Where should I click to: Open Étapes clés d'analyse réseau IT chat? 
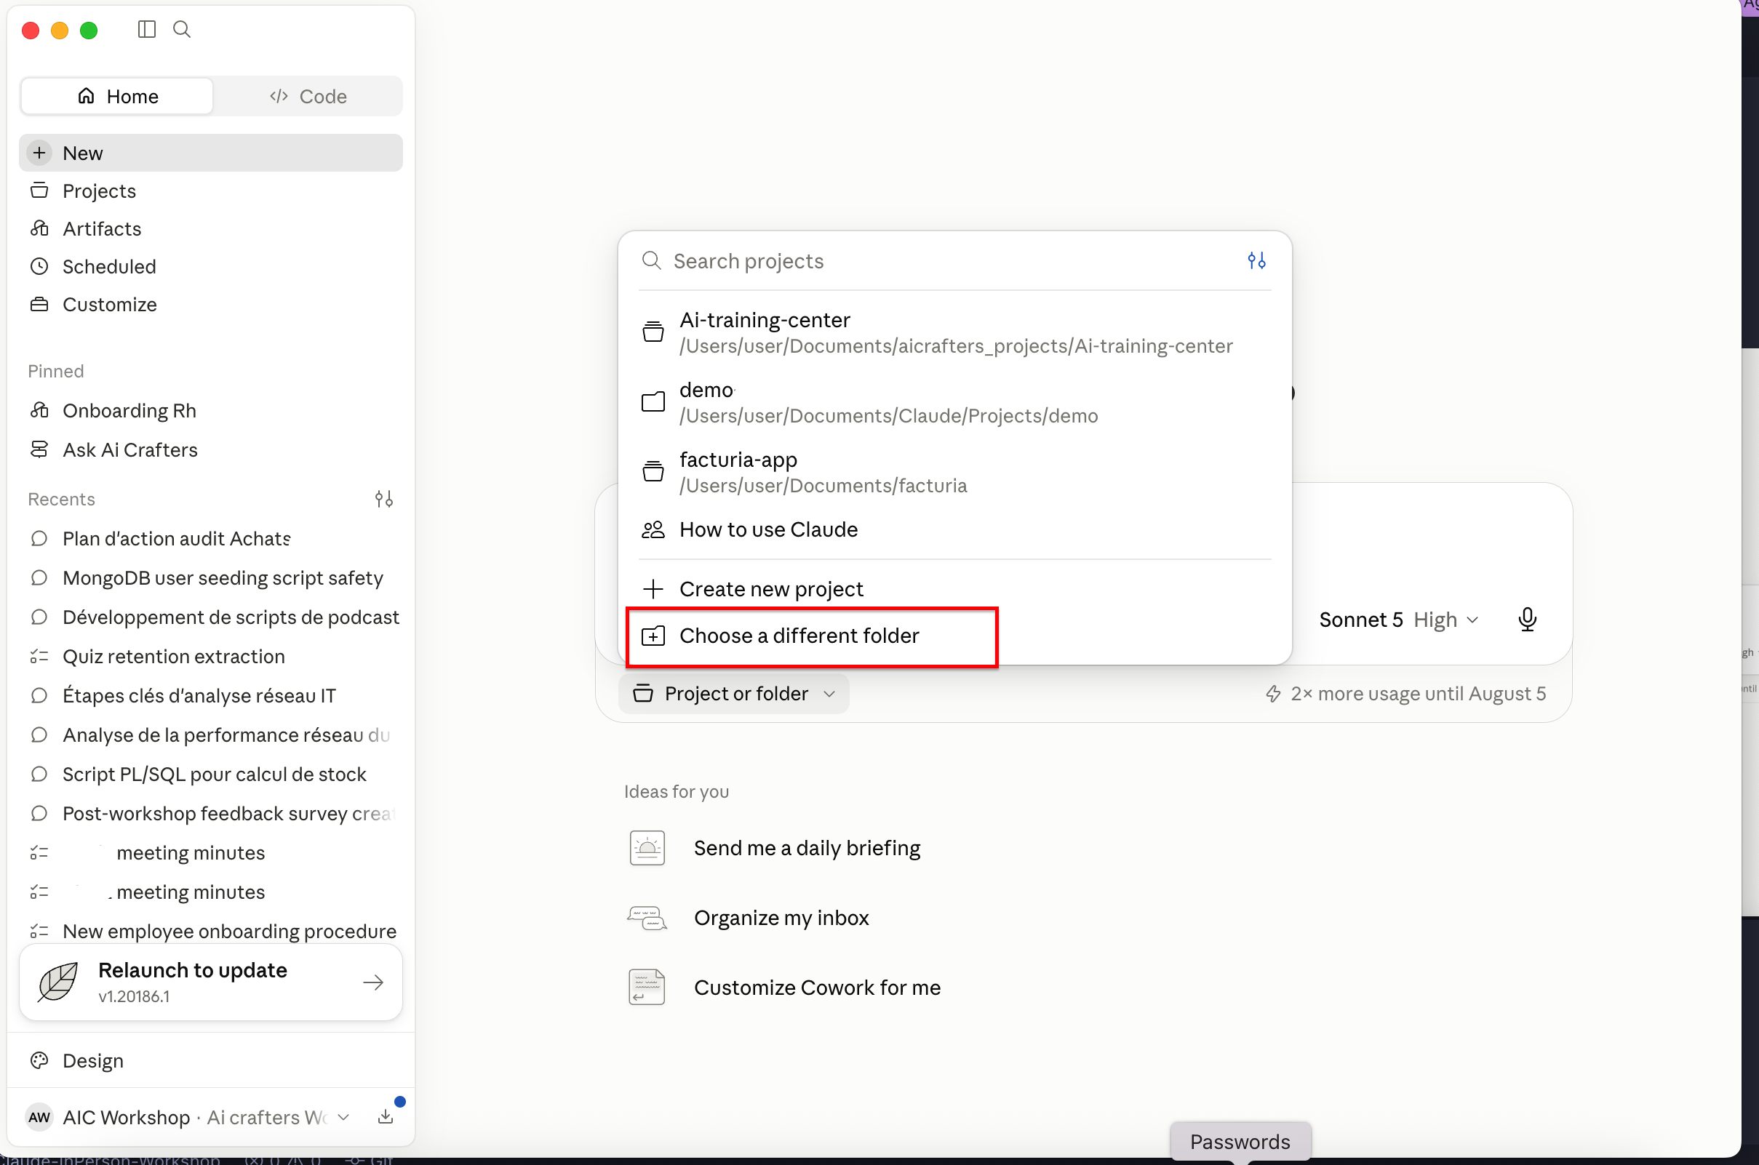pos(211,696)
